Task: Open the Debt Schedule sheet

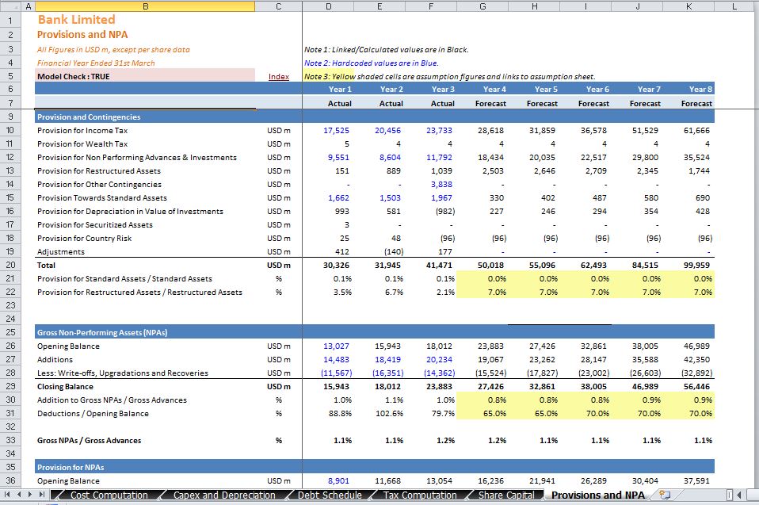Action: pyautogui.click(x=330, y=495)
